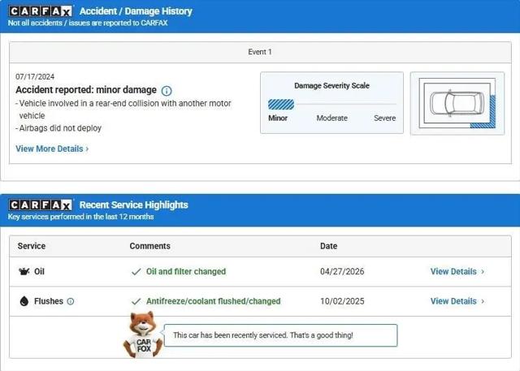Click checkmark beside Antifreeze/coolant flushed/changed
Viewport: 520px width, 371px height.
point(136,301)
